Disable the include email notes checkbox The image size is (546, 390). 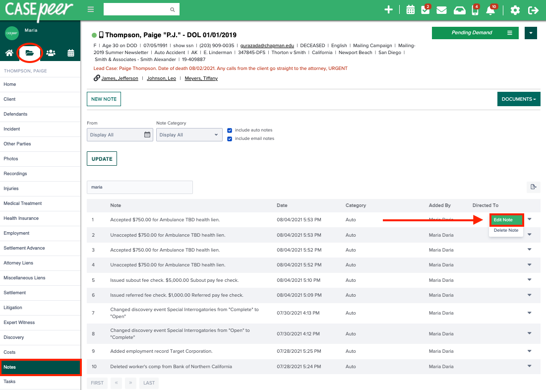pyautogui.click(x=229, y=138)
